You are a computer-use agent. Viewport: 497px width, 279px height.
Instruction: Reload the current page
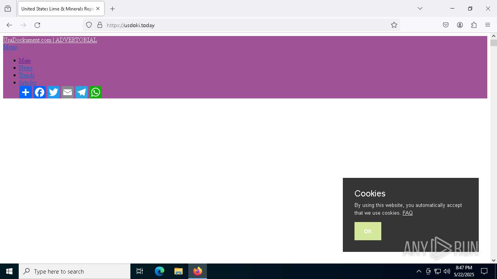click(37, 25)
